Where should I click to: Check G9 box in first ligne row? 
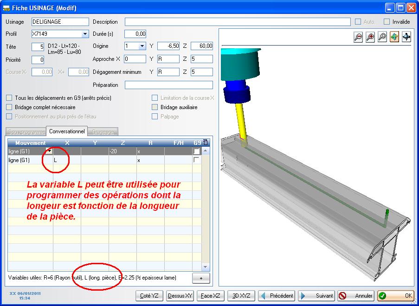[197, 151]
